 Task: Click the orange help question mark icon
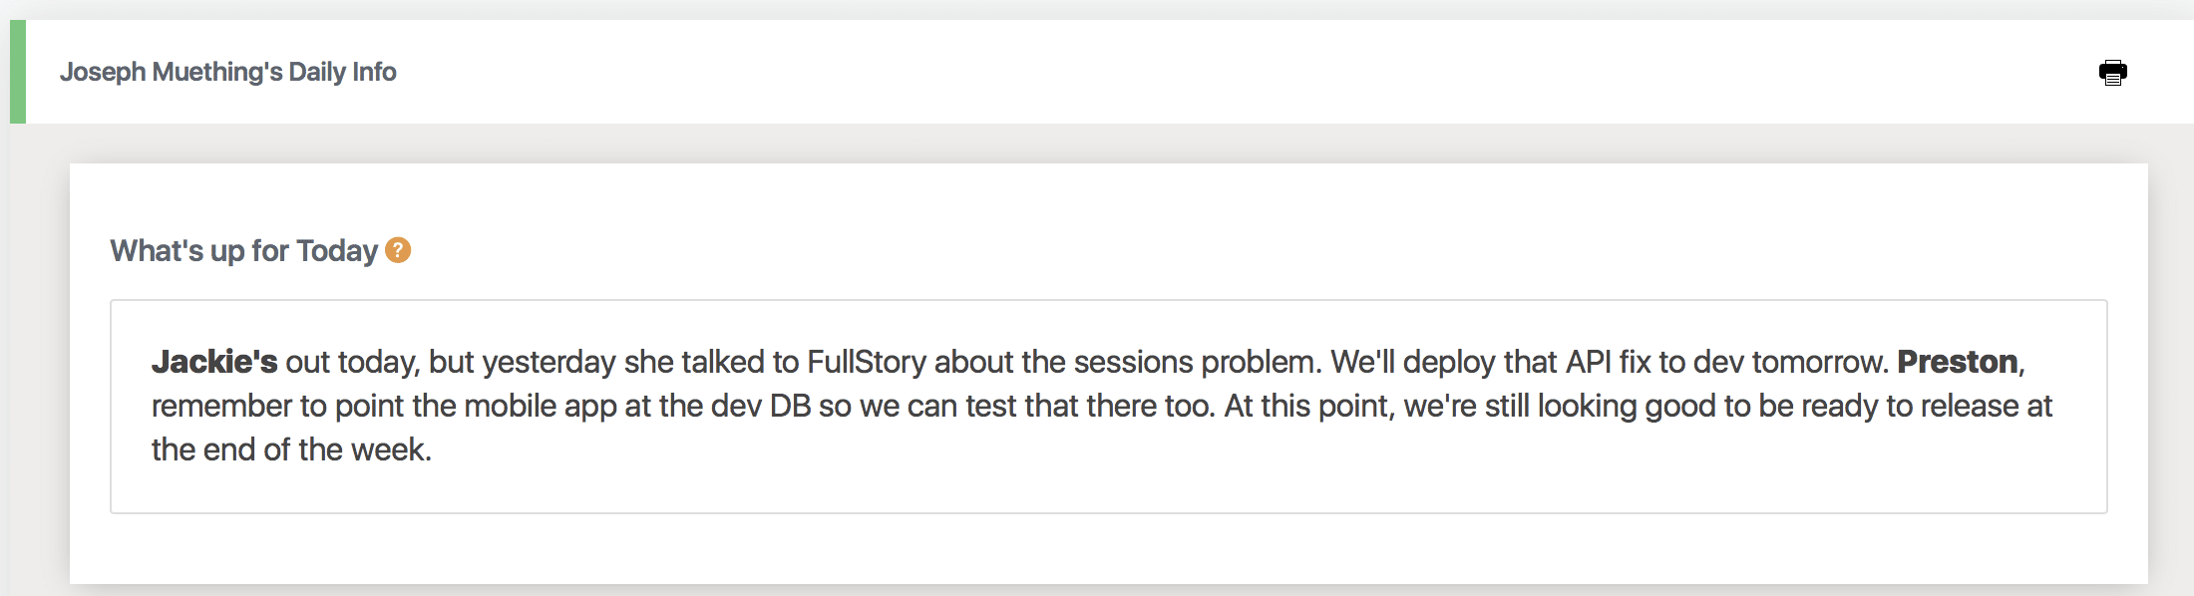click(398, 250)
